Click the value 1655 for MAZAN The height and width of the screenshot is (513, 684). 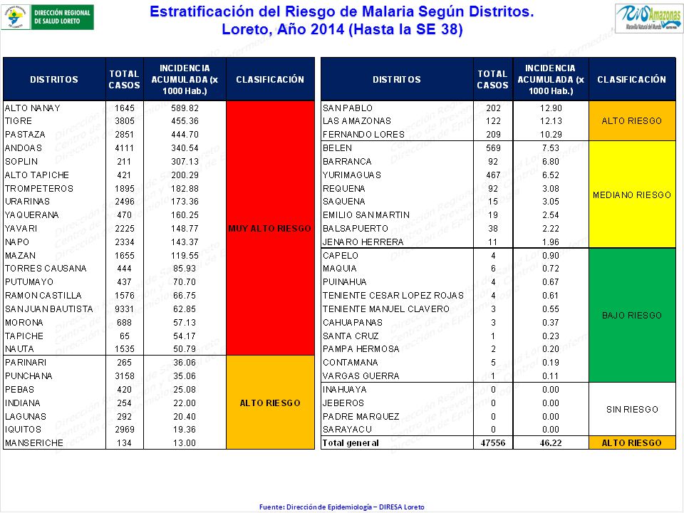[124, 256]
